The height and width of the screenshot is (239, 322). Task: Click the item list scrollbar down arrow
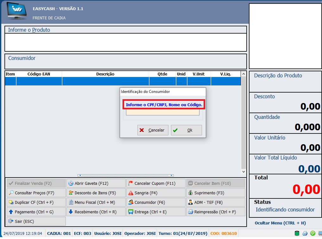click(x=243, y=171)
